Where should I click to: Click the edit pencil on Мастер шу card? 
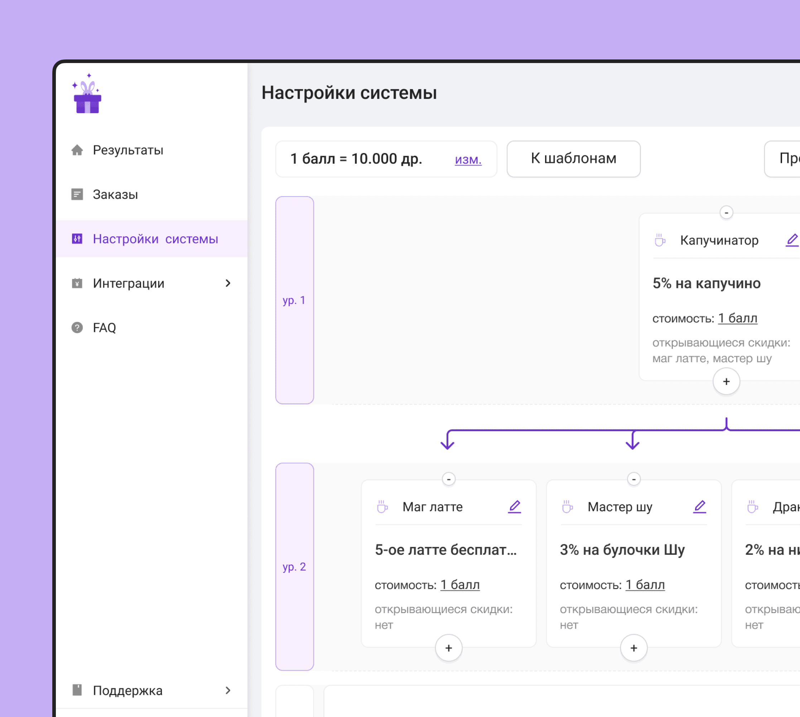click(700, 506)
